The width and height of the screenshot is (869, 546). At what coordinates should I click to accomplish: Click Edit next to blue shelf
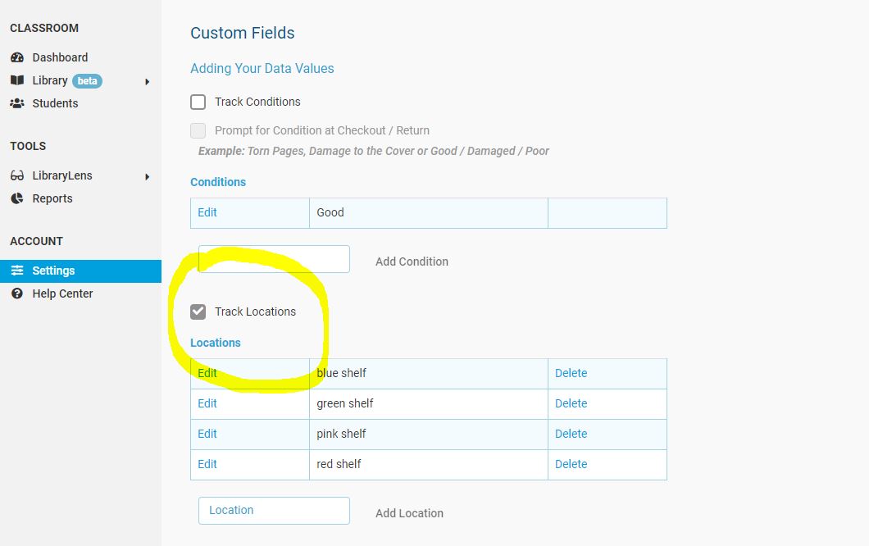click(207, 373)
